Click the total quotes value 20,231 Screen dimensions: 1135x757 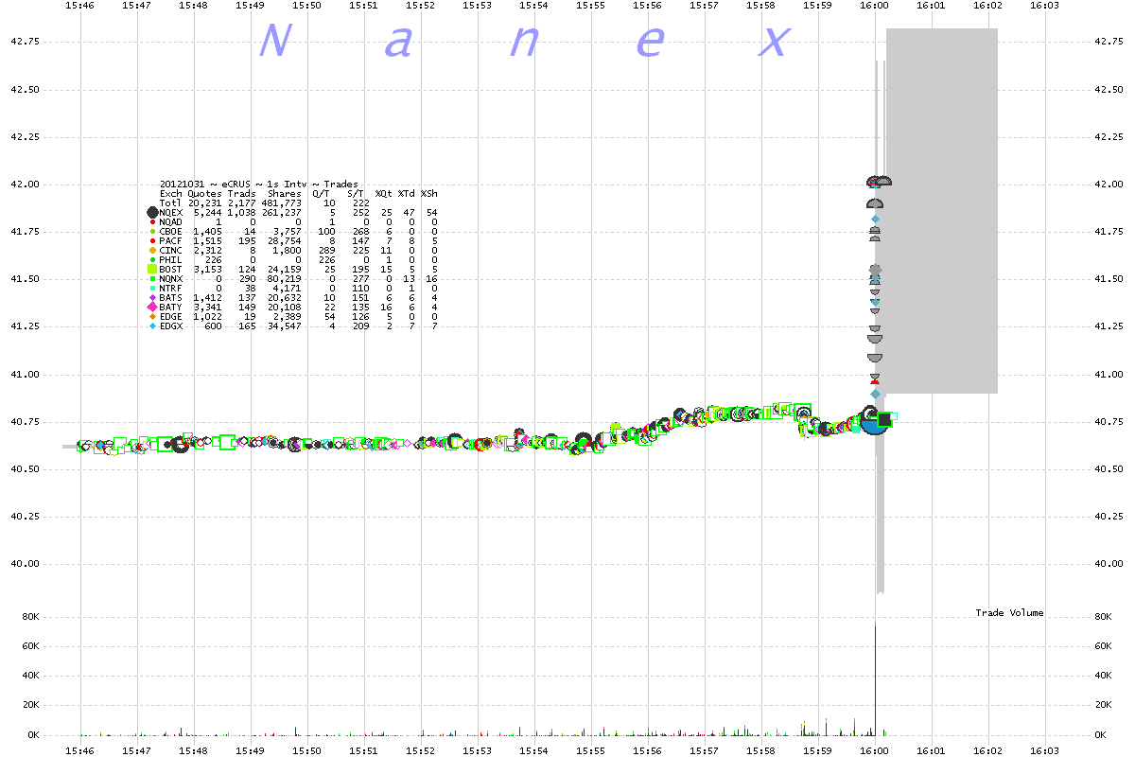tap(204, 202)
